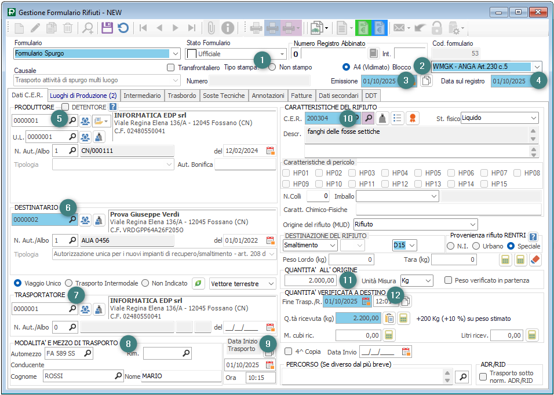
Task: Click the eraser icon beside Tara
Action: (535, 260)
